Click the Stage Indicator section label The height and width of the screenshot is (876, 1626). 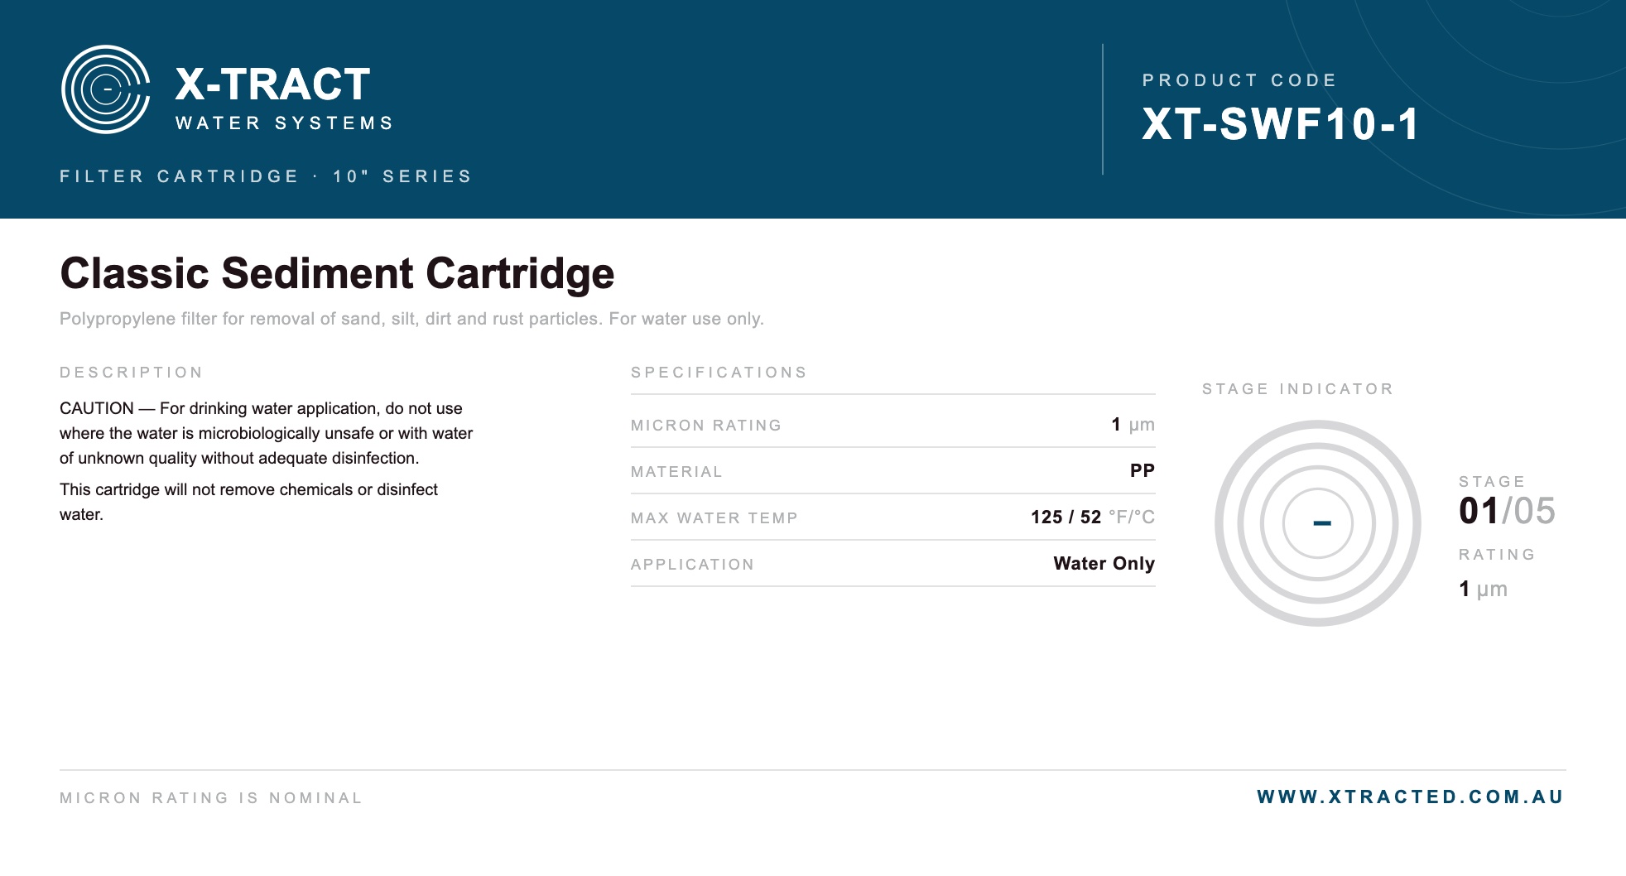tap(1297, 388)
